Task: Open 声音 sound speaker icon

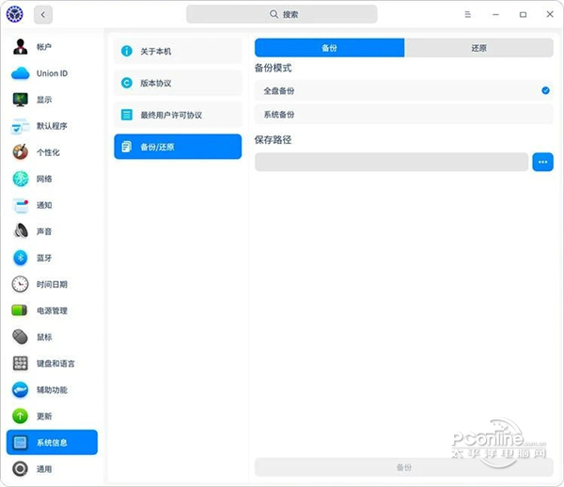Action: point(20,231)
